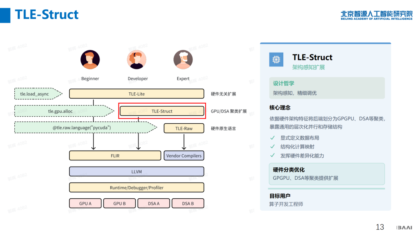This screenshot has width=418, height=235.
Task: Click the TLE-Struct heading in right panel
Action: (x=312, y=57)
